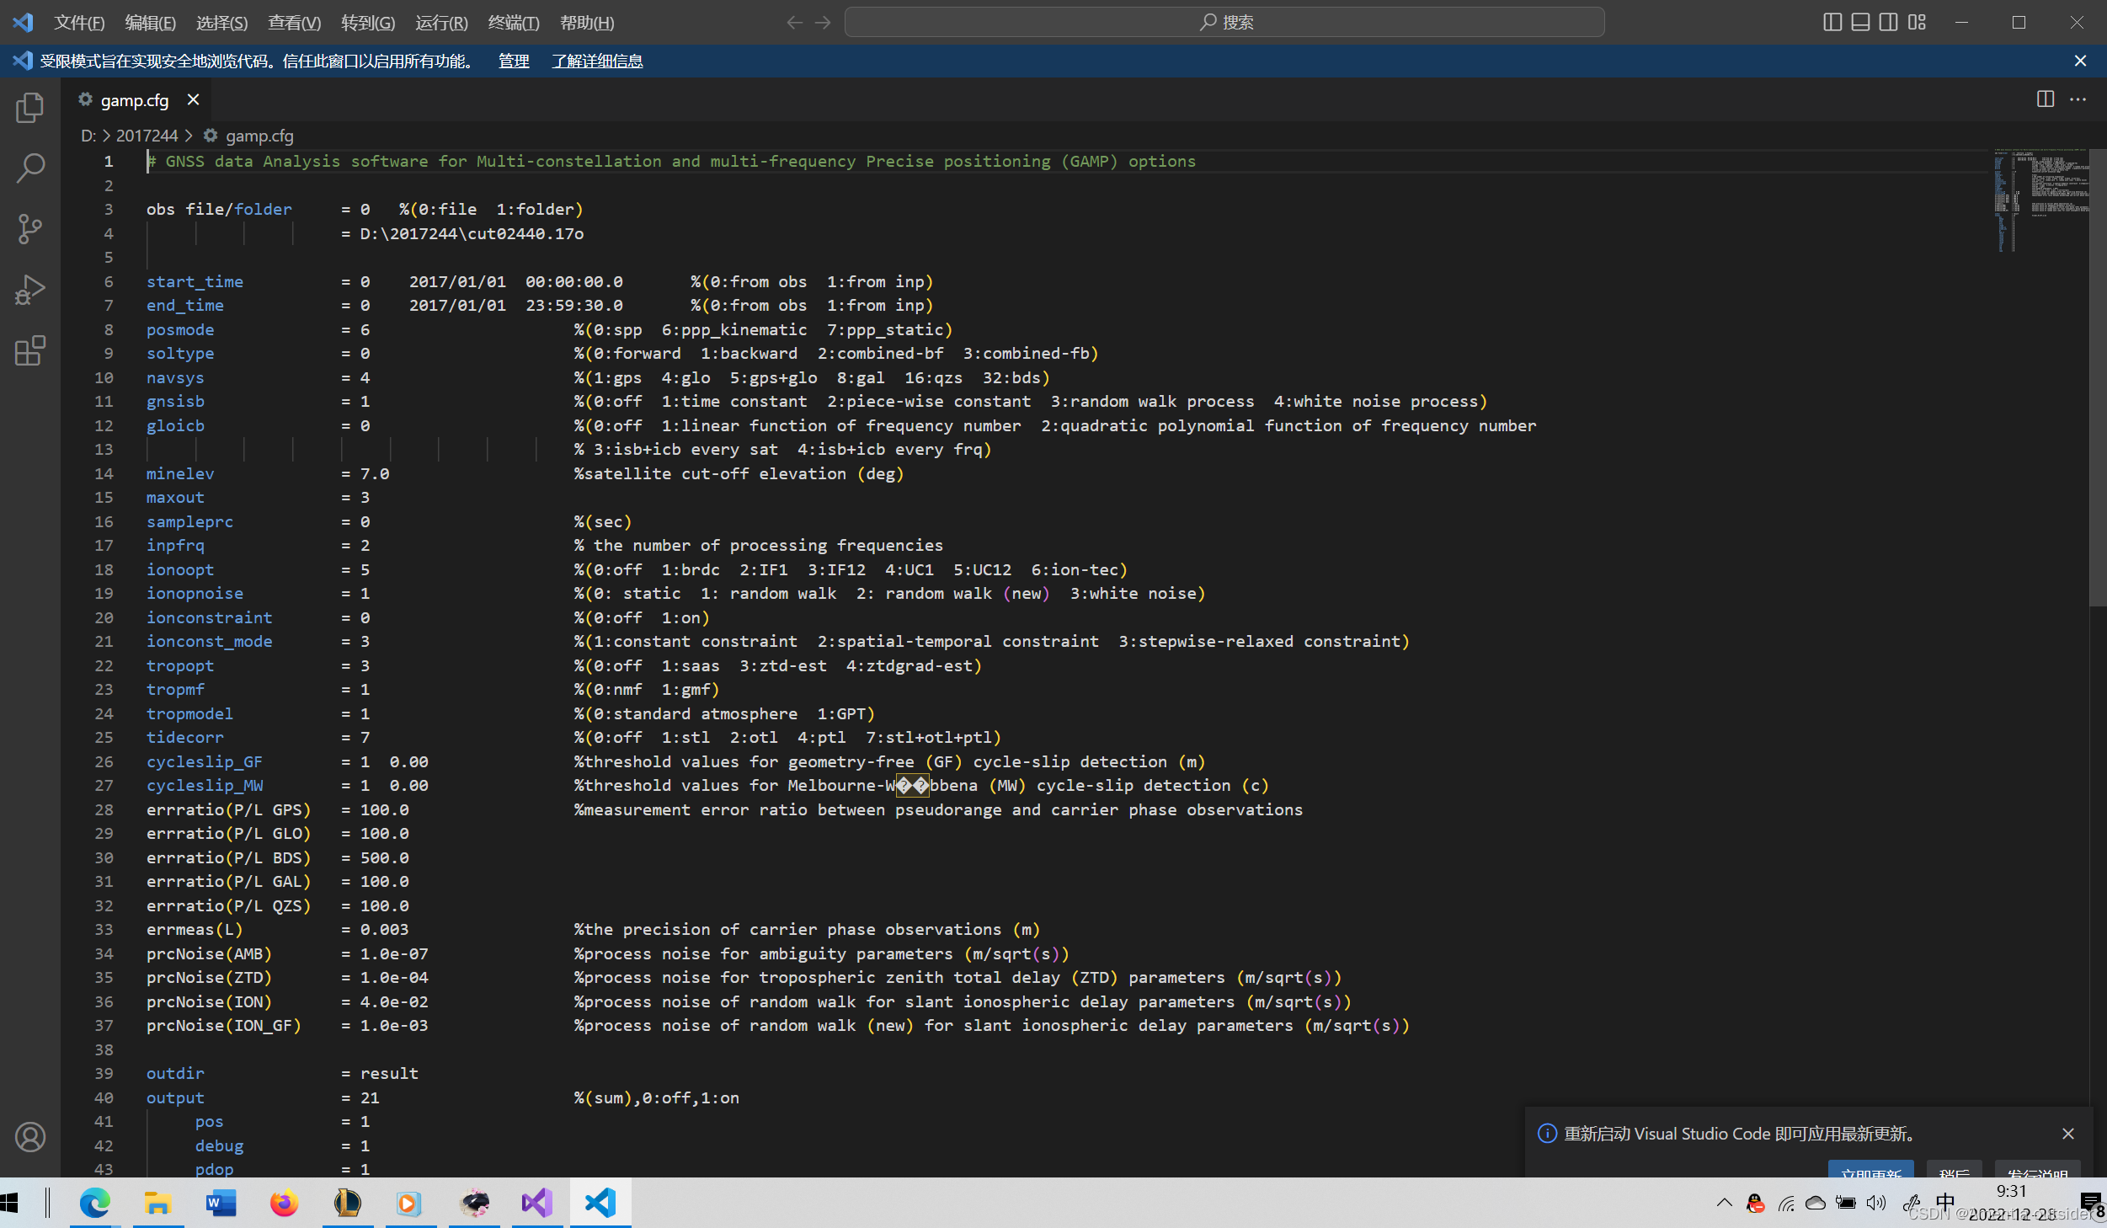Screen dimensions: 2107x1228
Task: Open the Accounts menu icon
Action: coord(30,1137)
